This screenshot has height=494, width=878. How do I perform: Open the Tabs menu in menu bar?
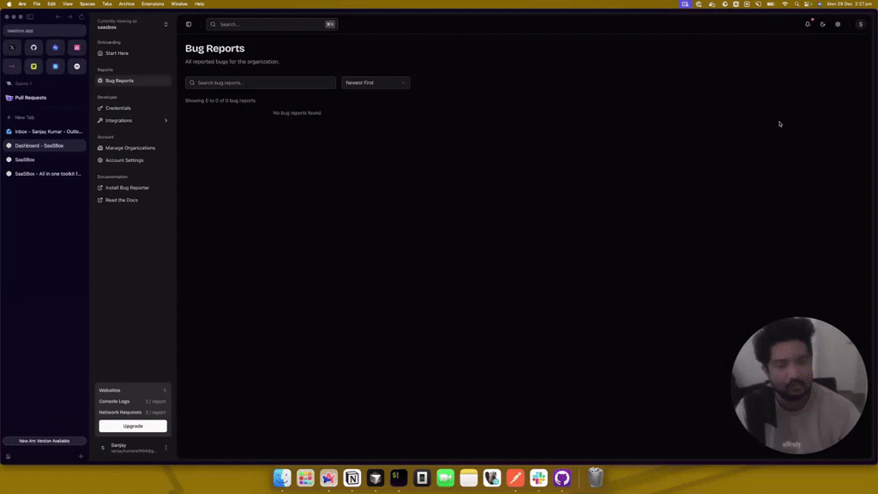pyautogui.click(x=106, y=4)
